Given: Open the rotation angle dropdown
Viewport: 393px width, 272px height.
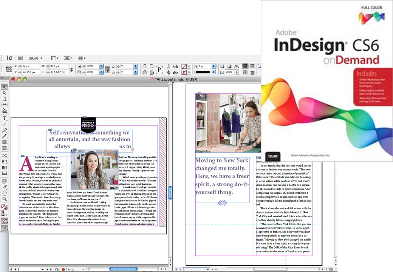Looking at the screenshot, I should pos(136,66).
